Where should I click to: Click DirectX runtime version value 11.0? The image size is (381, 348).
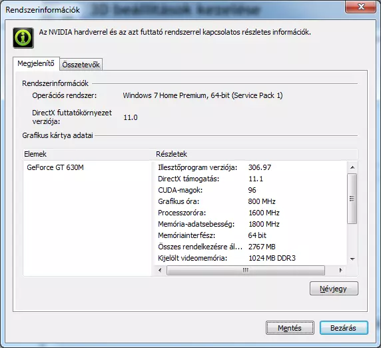(131, 117)
